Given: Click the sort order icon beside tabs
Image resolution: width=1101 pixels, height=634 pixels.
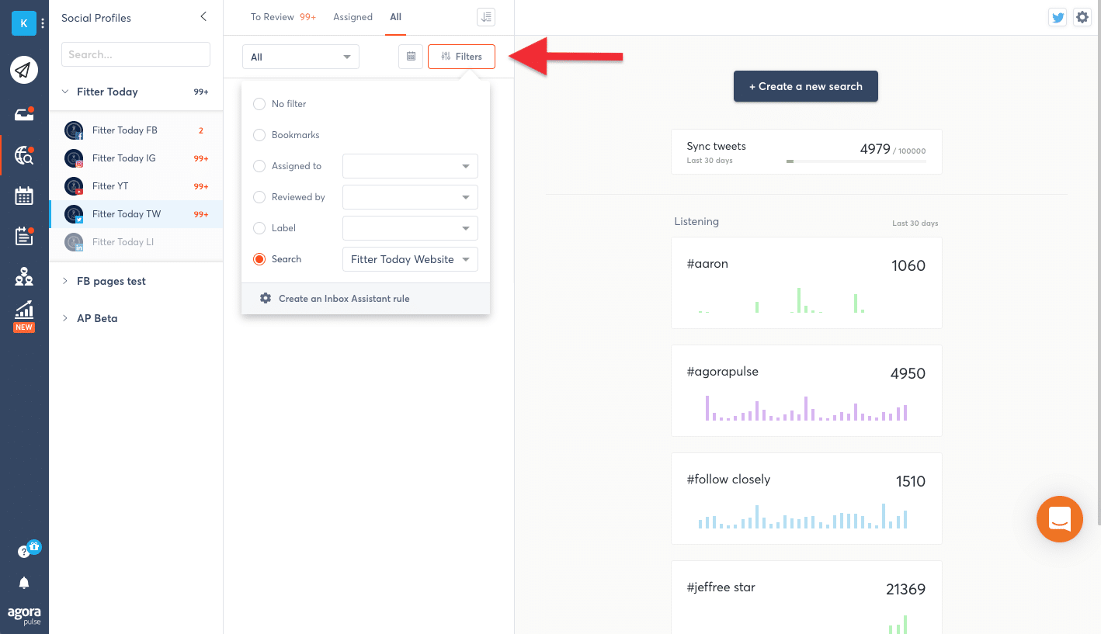Looking at the screenshot, I should tap(486, 17).
